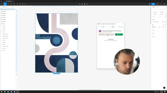Click the Create component icon

coord(82,4)
